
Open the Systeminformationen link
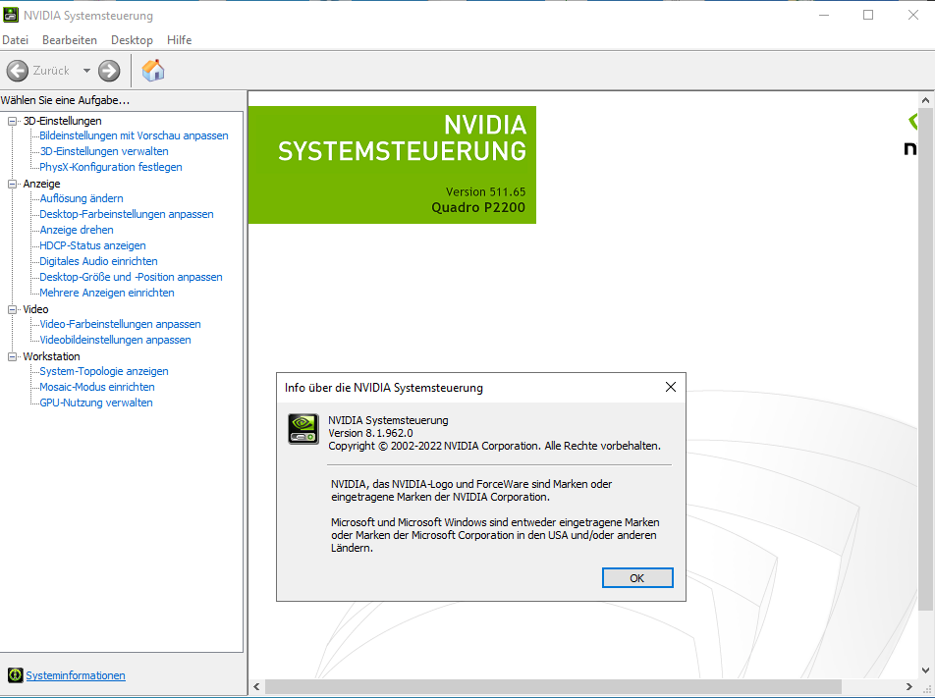75,675
